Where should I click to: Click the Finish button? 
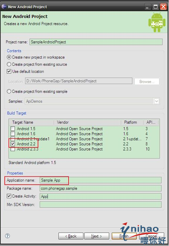(124, 236)
